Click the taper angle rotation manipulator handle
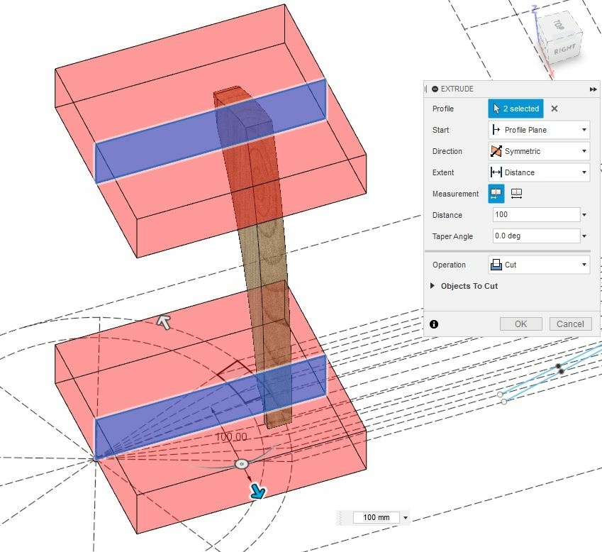Viewport: 602px width, 552px height. [242, 464]
